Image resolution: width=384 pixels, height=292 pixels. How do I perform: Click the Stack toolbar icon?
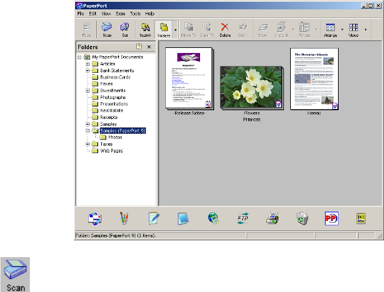(x=263, y=29)
